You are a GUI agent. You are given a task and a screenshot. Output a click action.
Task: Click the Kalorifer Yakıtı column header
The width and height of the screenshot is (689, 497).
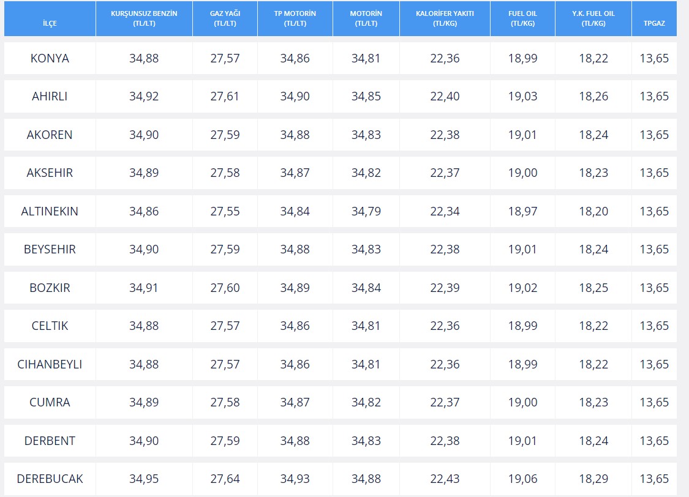(444, 19)
